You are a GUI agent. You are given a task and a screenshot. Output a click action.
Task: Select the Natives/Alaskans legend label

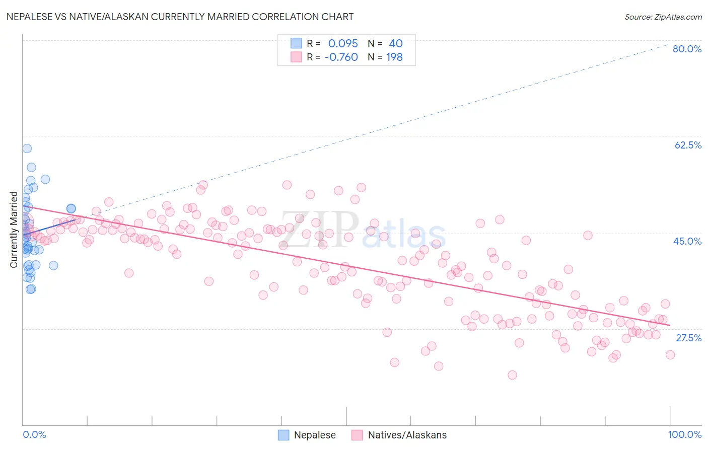(407, 435)
